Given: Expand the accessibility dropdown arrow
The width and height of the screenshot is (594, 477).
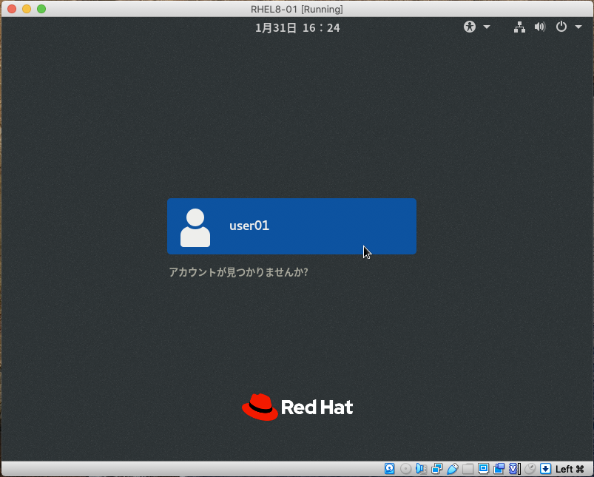Looking at the screenshot, I should pos(487,27).
